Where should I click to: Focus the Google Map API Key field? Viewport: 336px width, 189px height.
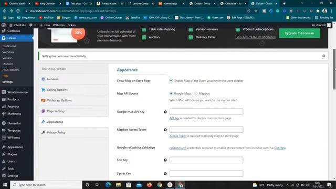(x=206, y=112)
